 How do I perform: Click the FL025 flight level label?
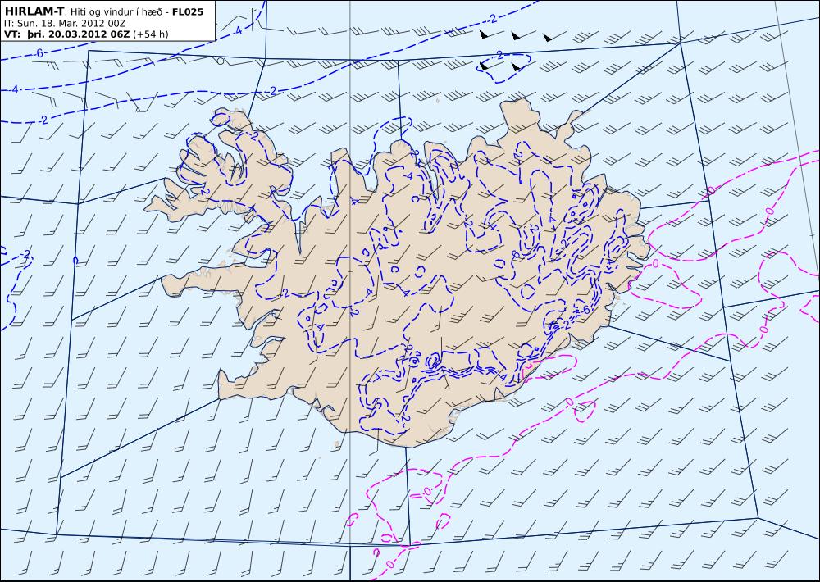point(188,11)
